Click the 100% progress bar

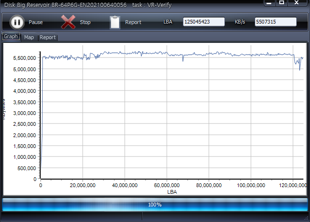pyautogui.click(x=155, y=205)
